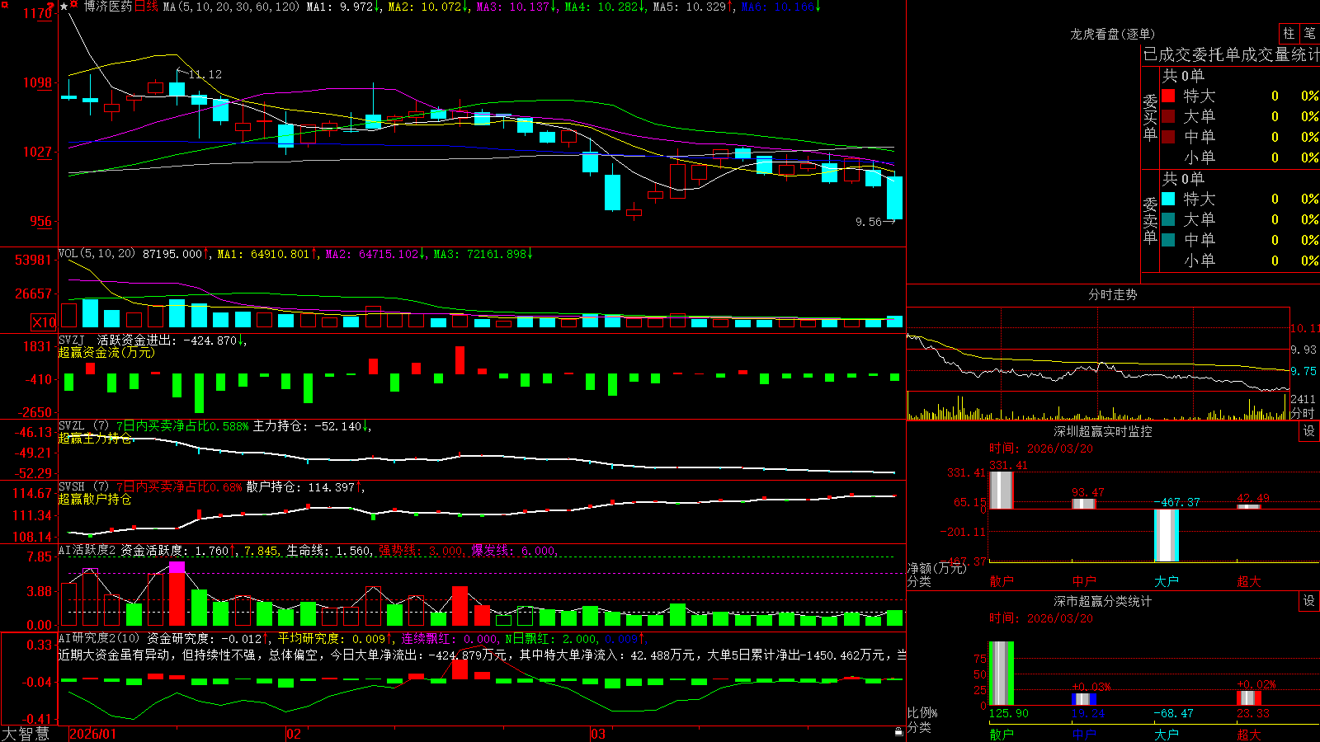The height and width of the screenshot is (742, 1320).
Task: Click 时间: 2026/03/20 in 实时监控 panel
Action: click(1041, 448)
